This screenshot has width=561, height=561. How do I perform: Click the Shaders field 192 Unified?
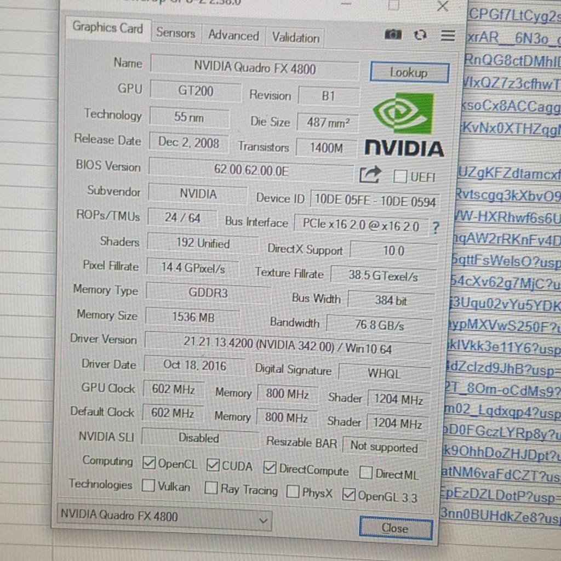tap(203, 243)
